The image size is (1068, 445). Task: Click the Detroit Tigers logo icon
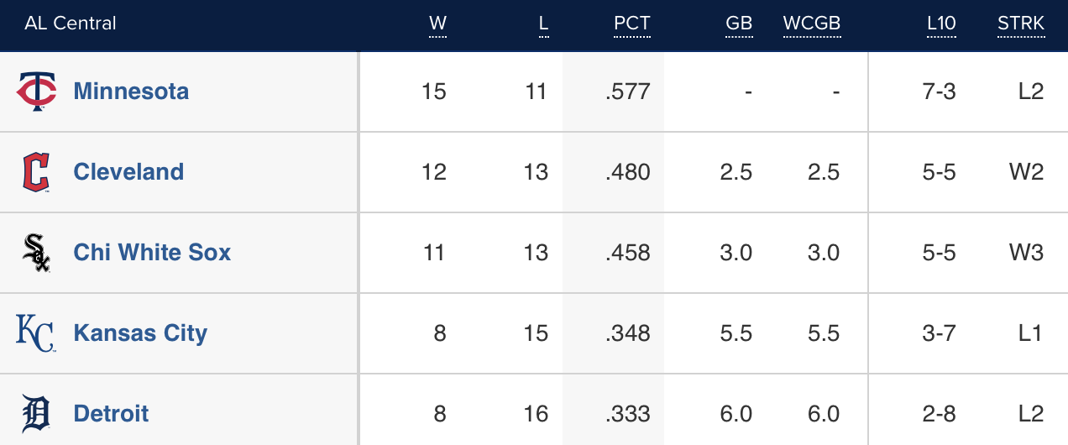click(36, 414)
